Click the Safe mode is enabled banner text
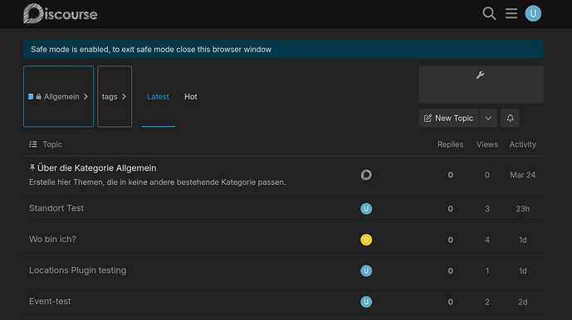 [x=151, y=49]
